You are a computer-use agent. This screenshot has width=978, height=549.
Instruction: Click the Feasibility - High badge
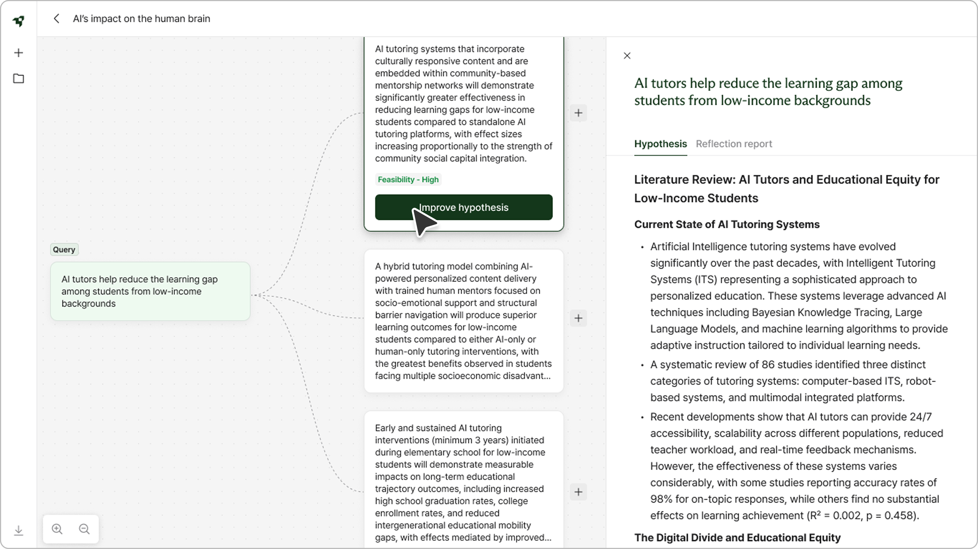408,179
